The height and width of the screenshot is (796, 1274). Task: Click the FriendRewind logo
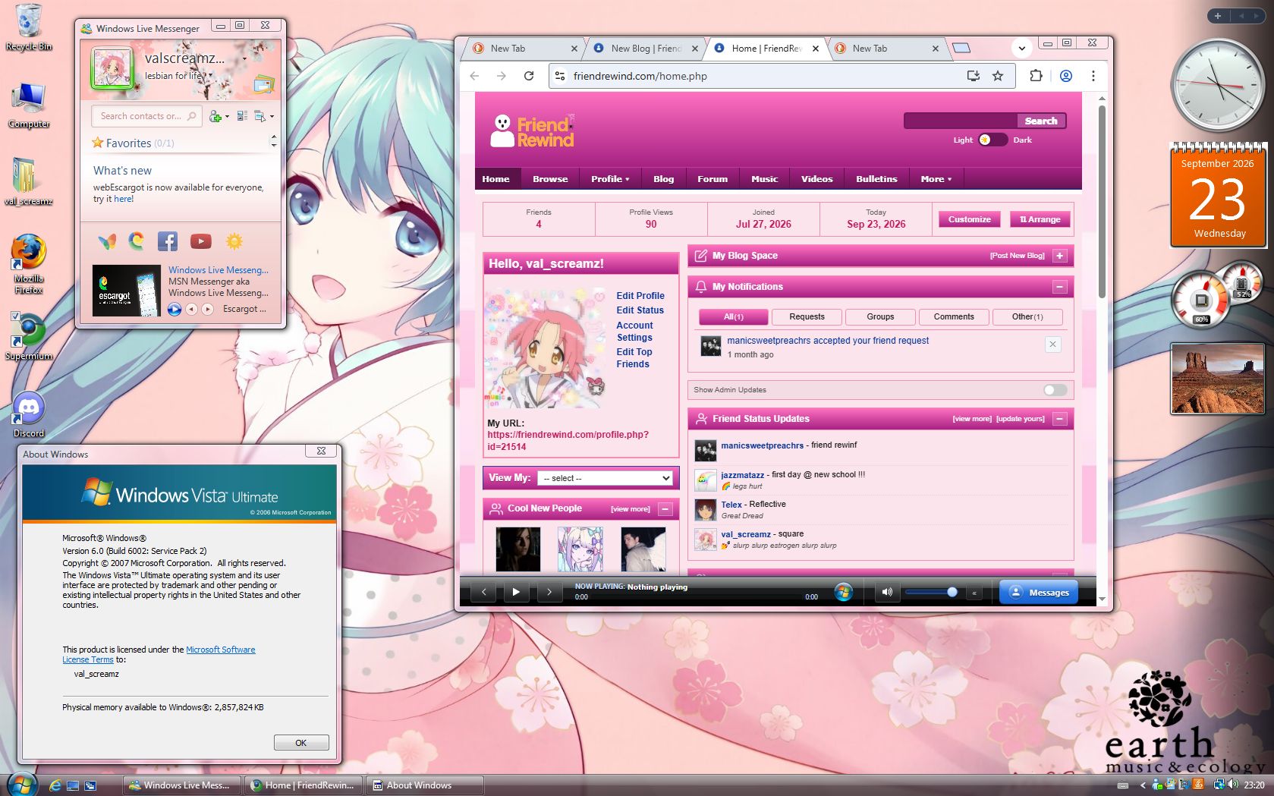(532, 131)
